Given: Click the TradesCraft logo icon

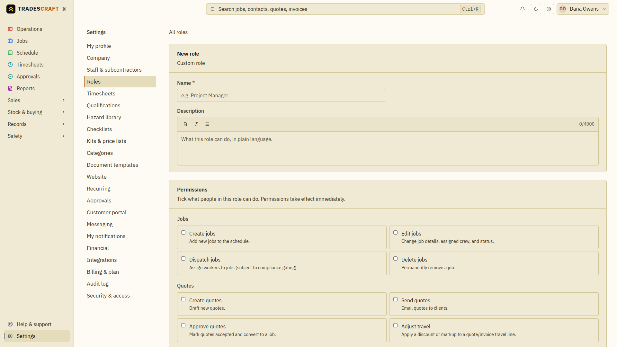Looking at the screenshot, I should pos(11,9).
